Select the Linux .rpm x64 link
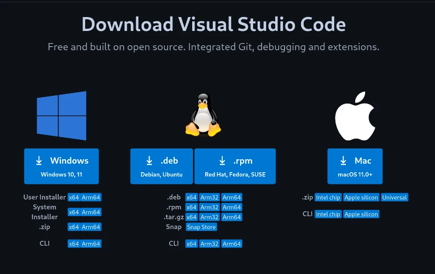This screenshot has height=274, width=435. click(x=191, y=207)
